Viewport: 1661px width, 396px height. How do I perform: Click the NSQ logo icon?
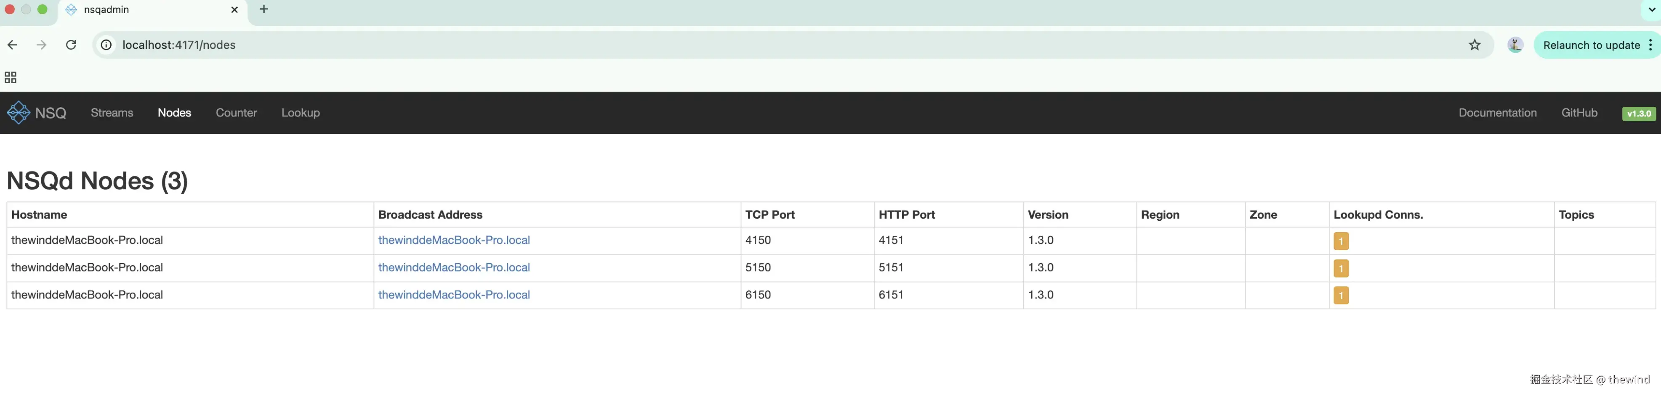[18, 113]
